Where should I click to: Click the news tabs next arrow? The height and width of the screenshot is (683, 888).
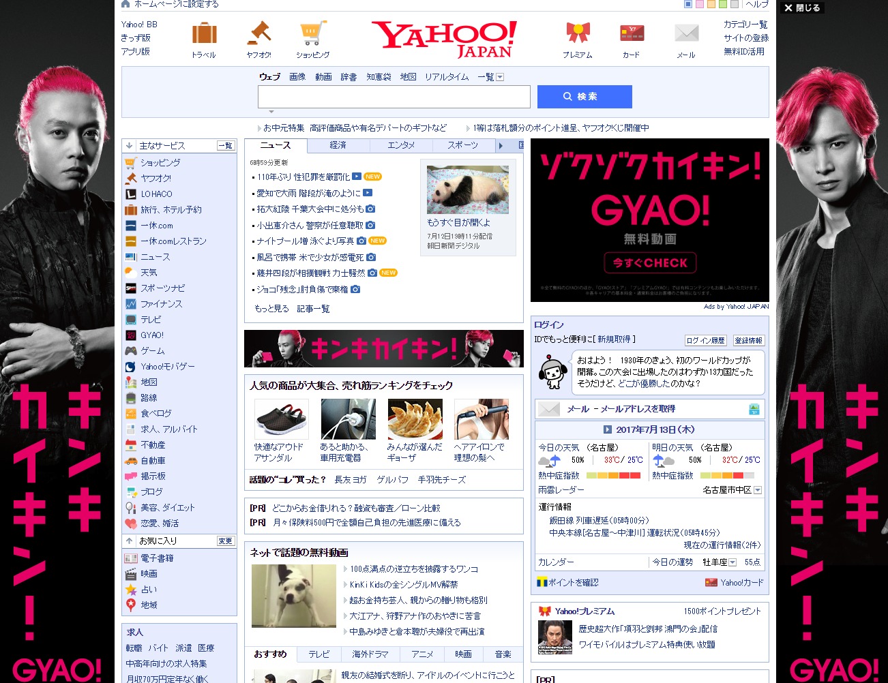501,145
